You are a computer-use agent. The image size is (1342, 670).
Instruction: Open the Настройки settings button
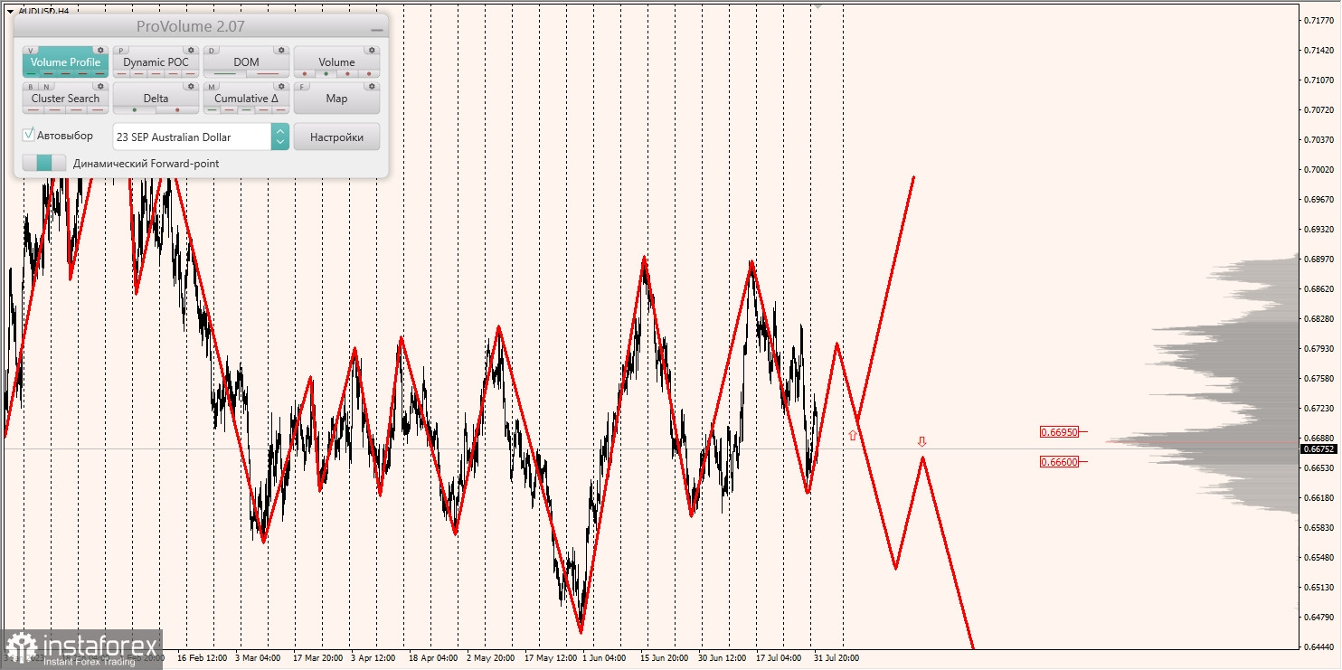point(336,137)
